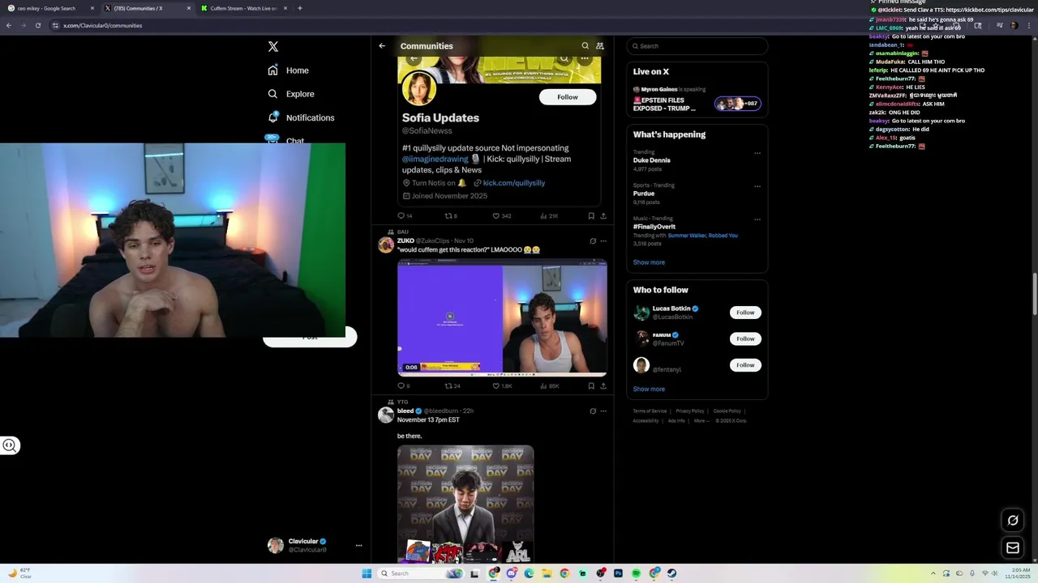Open Sofia Updates profile picture
This screenshot has width=1038, height=583.
coord(419,88)
